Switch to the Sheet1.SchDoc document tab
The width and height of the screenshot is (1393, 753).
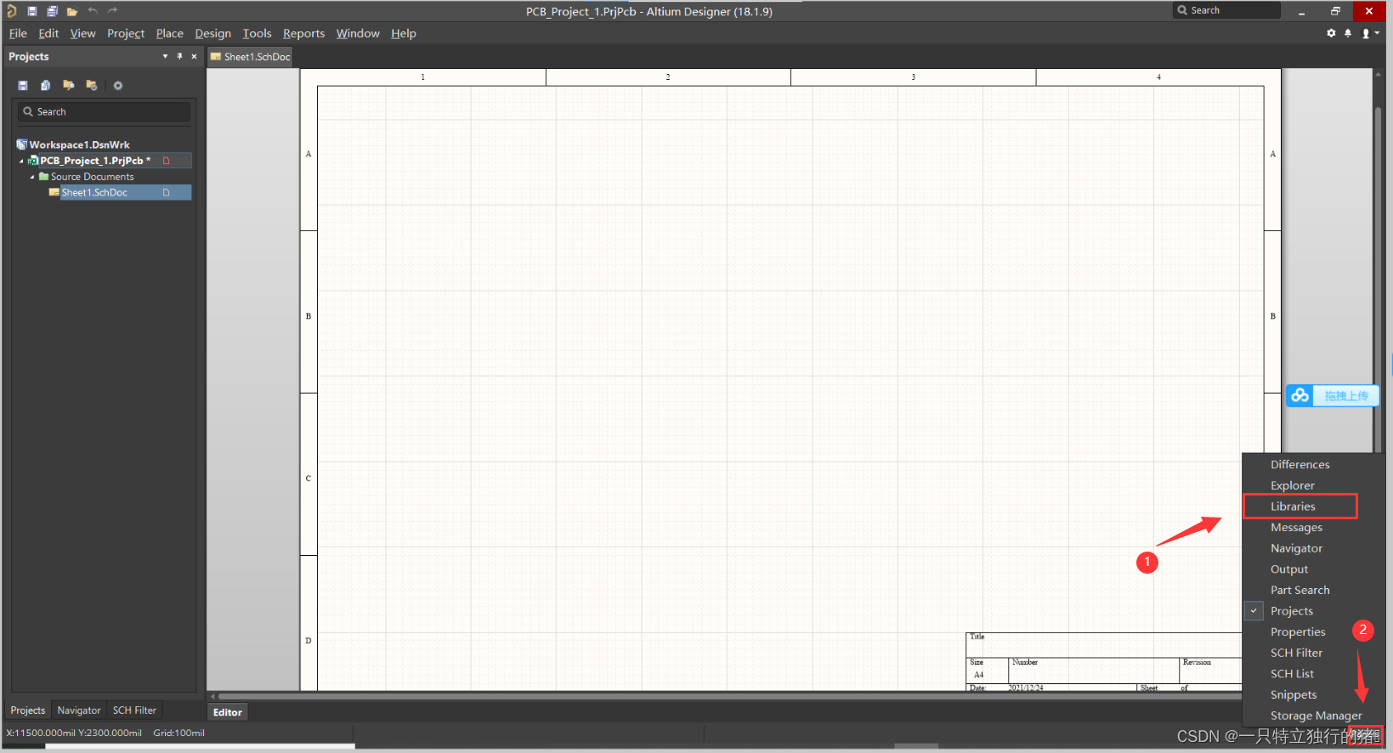tap(251, 57)
